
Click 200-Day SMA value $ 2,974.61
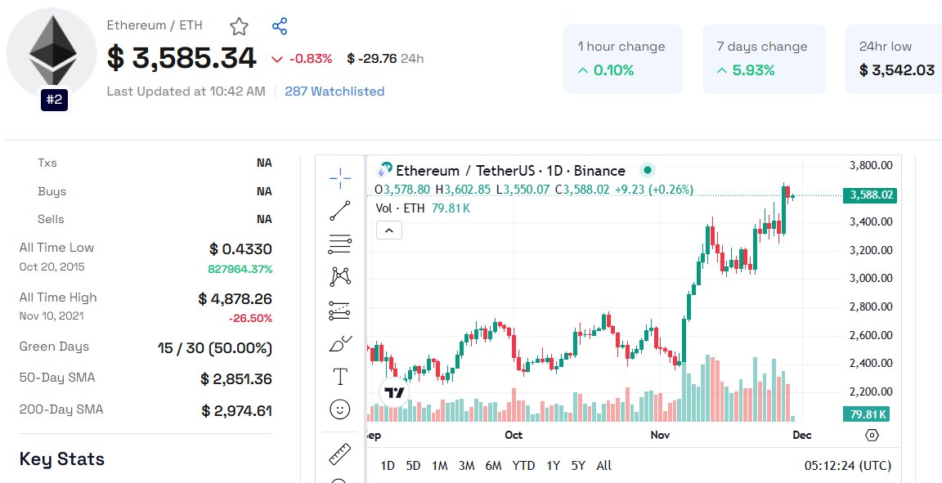tap(236, 411)
